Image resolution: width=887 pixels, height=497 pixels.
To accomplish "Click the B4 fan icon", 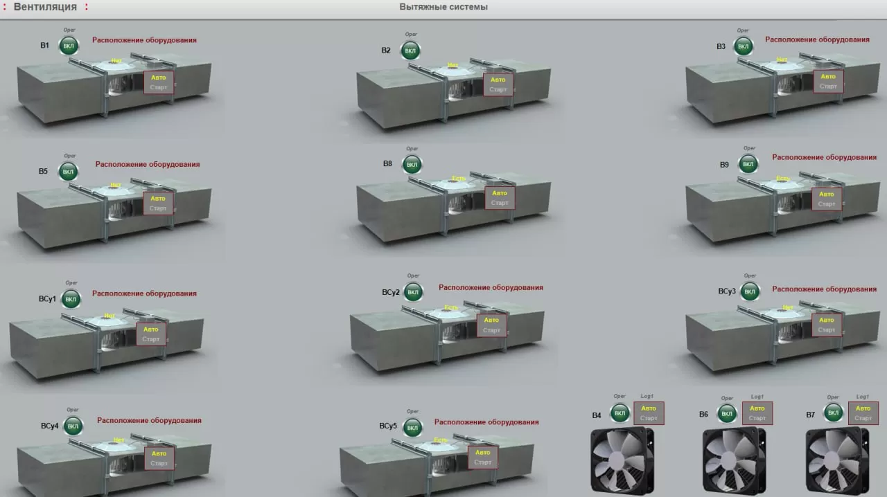I will click(x=622, y=460).
